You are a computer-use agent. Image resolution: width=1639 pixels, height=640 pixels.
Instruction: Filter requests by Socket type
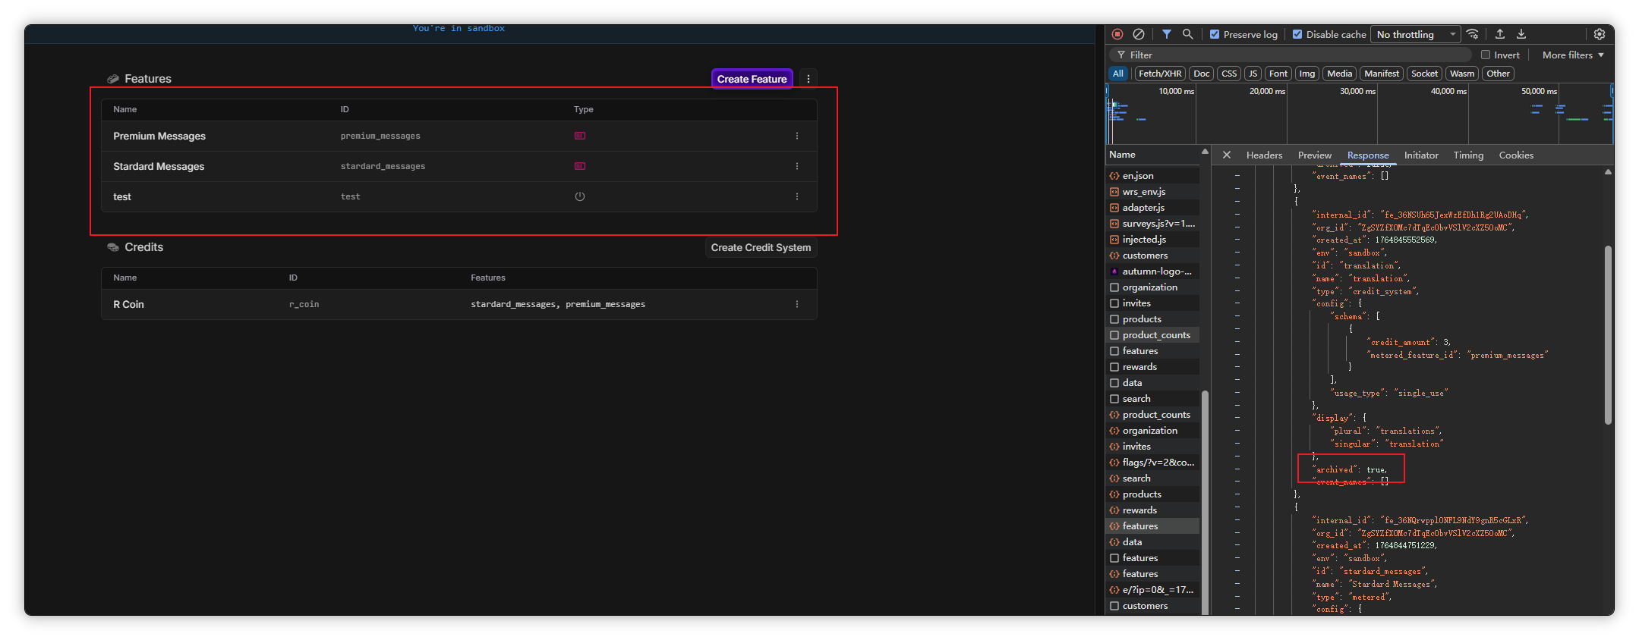(x=1424, y=74)
